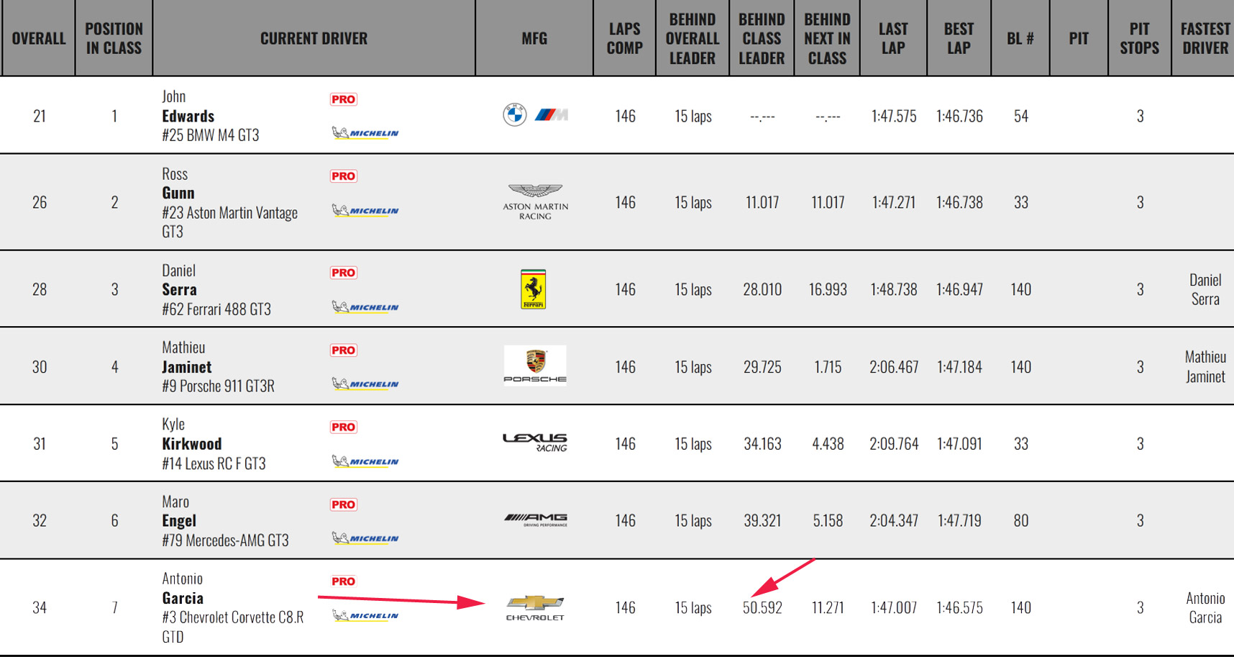Viewport: 1234px width, 657px height.
Task: Click fastest driver Mathieu Jaminet
Action: click(x=1205, y=366)
